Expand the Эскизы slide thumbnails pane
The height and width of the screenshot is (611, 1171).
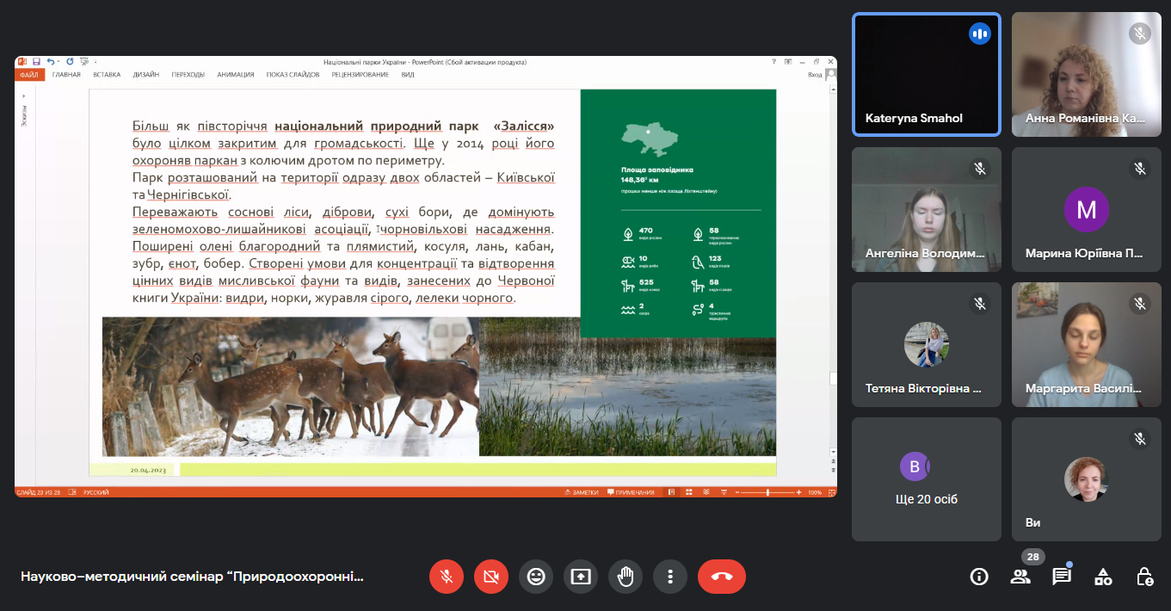(x=23, y=113)
